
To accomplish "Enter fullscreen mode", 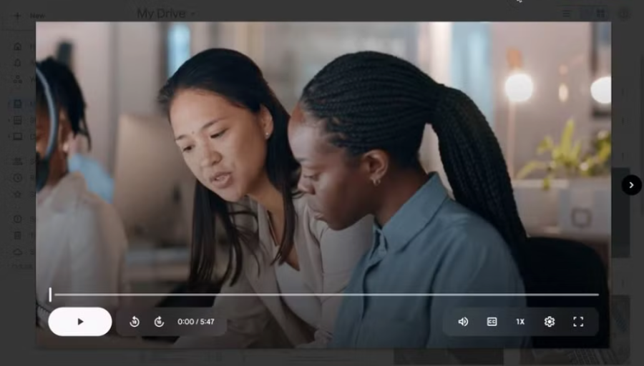I will (x=578, y=322).
